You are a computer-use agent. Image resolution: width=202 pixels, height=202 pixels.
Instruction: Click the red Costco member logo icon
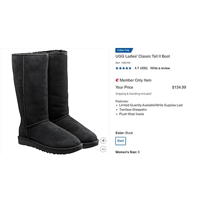pos(117,80)
